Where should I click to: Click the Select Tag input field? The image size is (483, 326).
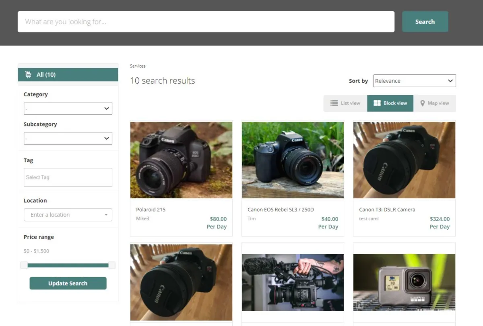point(68,177)
